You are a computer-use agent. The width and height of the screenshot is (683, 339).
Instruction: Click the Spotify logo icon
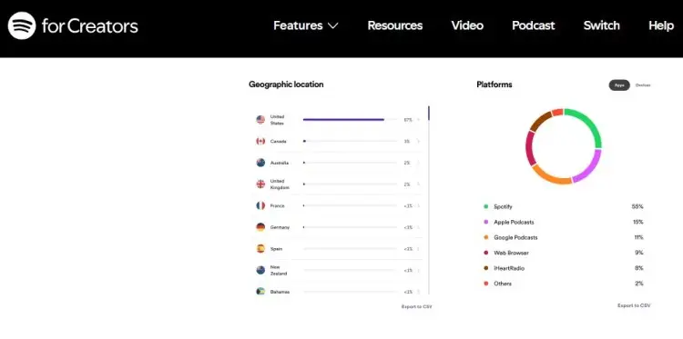21,25
